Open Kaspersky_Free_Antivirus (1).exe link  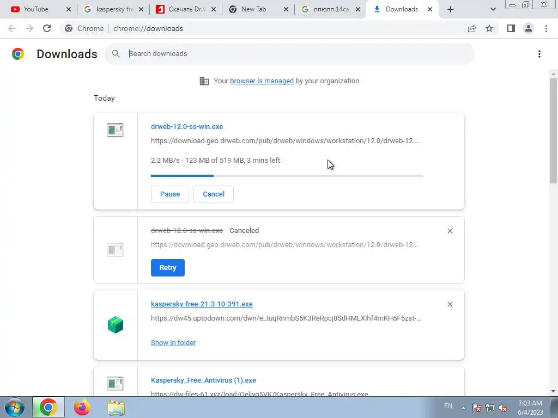click(204, 380)
